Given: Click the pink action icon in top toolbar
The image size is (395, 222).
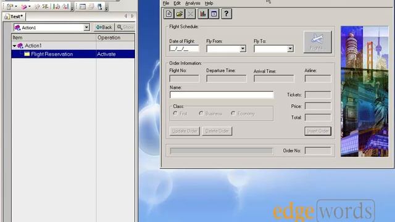Looking at the screenshot, I should coord(24,7).
